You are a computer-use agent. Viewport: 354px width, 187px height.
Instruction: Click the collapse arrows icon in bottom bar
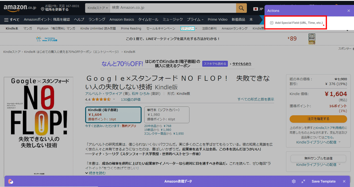click(x=303, y=181)
